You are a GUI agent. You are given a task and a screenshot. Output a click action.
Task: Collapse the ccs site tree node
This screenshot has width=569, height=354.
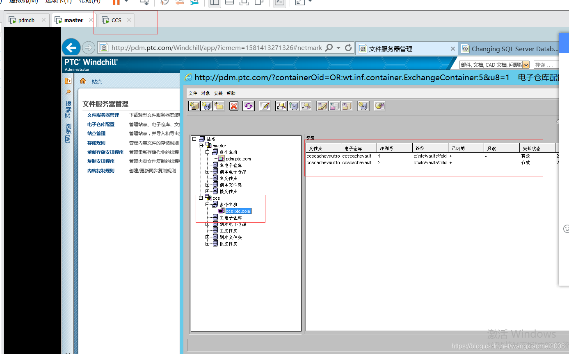tap(201, 198)
